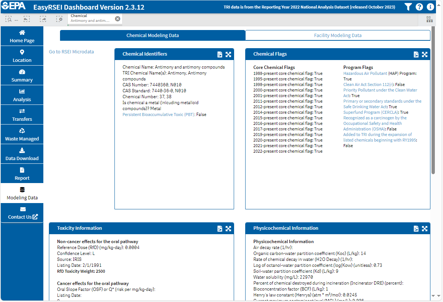Step forward selections with the redo arrow icon

(x=43, y=19)
